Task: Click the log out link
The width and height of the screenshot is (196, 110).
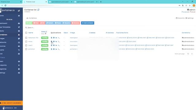Action: pos(193,12)
